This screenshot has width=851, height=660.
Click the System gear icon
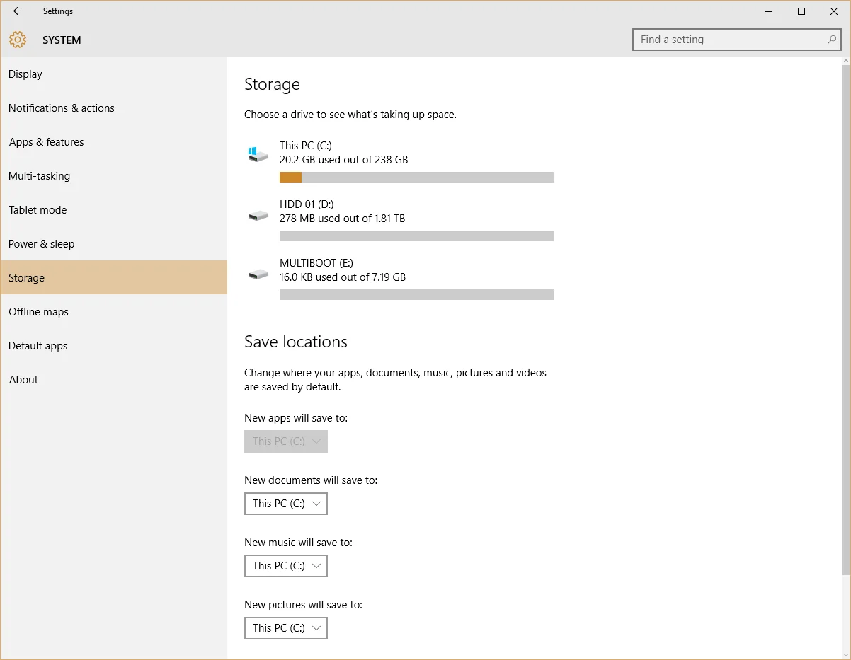point(18,40)
